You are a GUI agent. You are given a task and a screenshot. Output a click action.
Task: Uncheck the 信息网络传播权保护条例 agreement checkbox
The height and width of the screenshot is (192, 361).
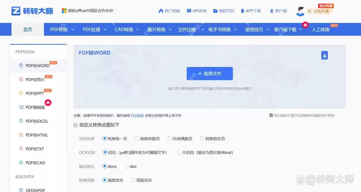271,115
